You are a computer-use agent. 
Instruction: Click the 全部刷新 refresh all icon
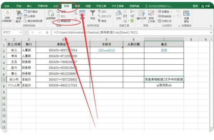(51, 13)
